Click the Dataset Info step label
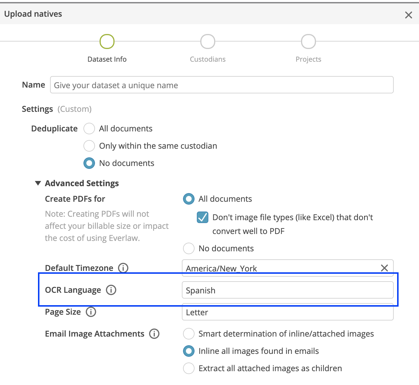 tap(107, 59)
